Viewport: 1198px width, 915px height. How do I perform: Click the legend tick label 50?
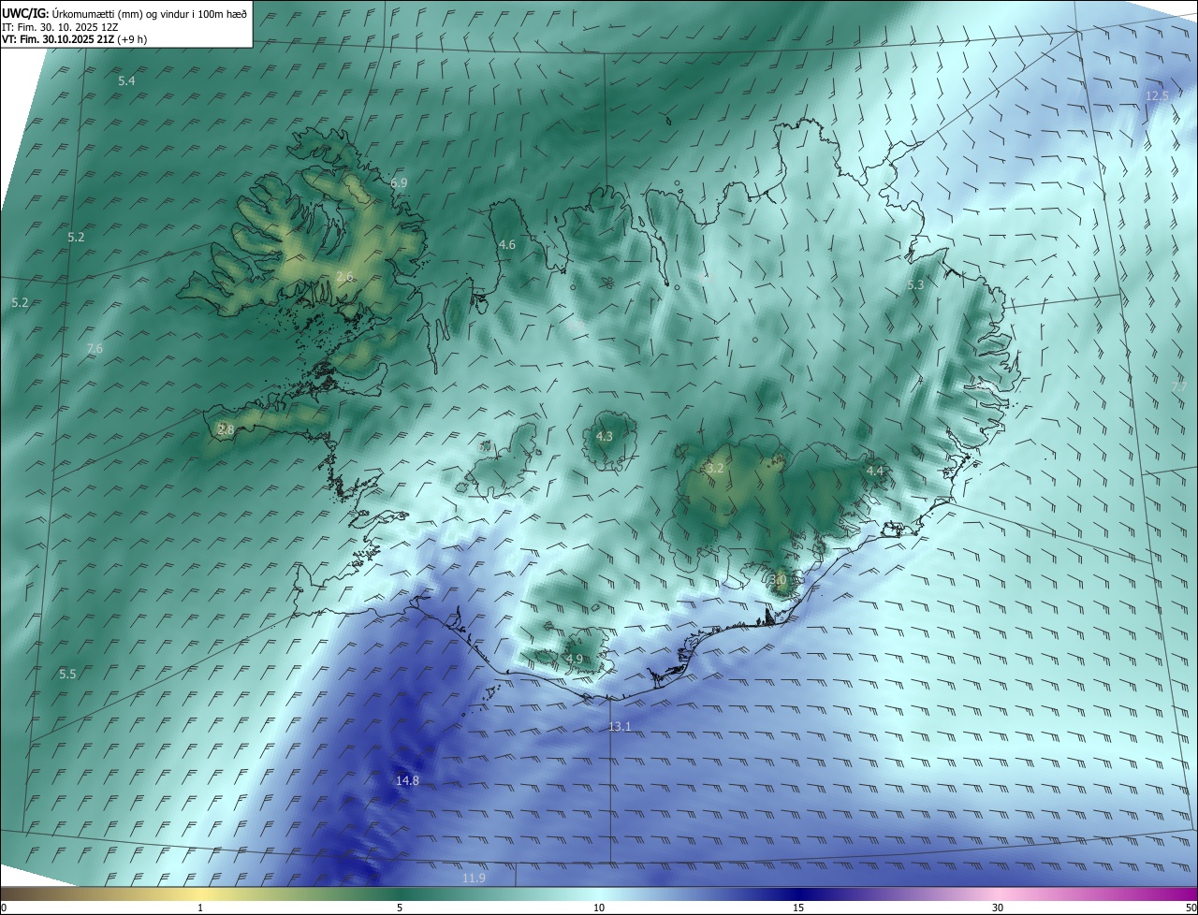(x=1191, y=908)
